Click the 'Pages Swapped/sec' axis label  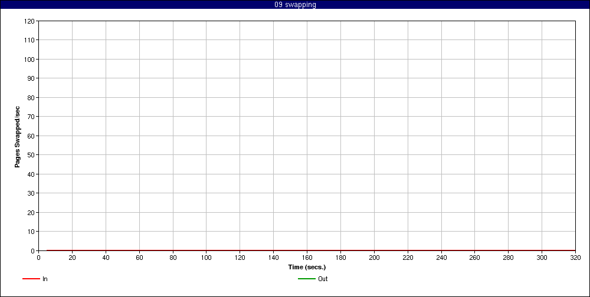point(17,137)
